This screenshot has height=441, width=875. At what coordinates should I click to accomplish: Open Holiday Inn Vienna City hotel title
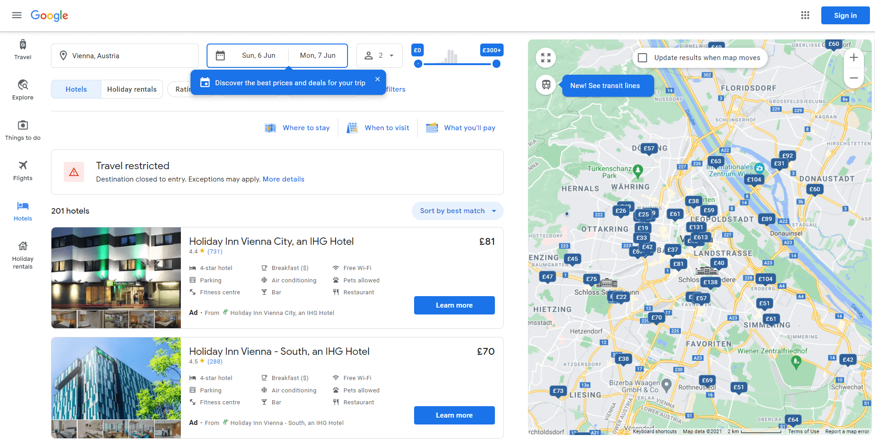pos(271,242)
